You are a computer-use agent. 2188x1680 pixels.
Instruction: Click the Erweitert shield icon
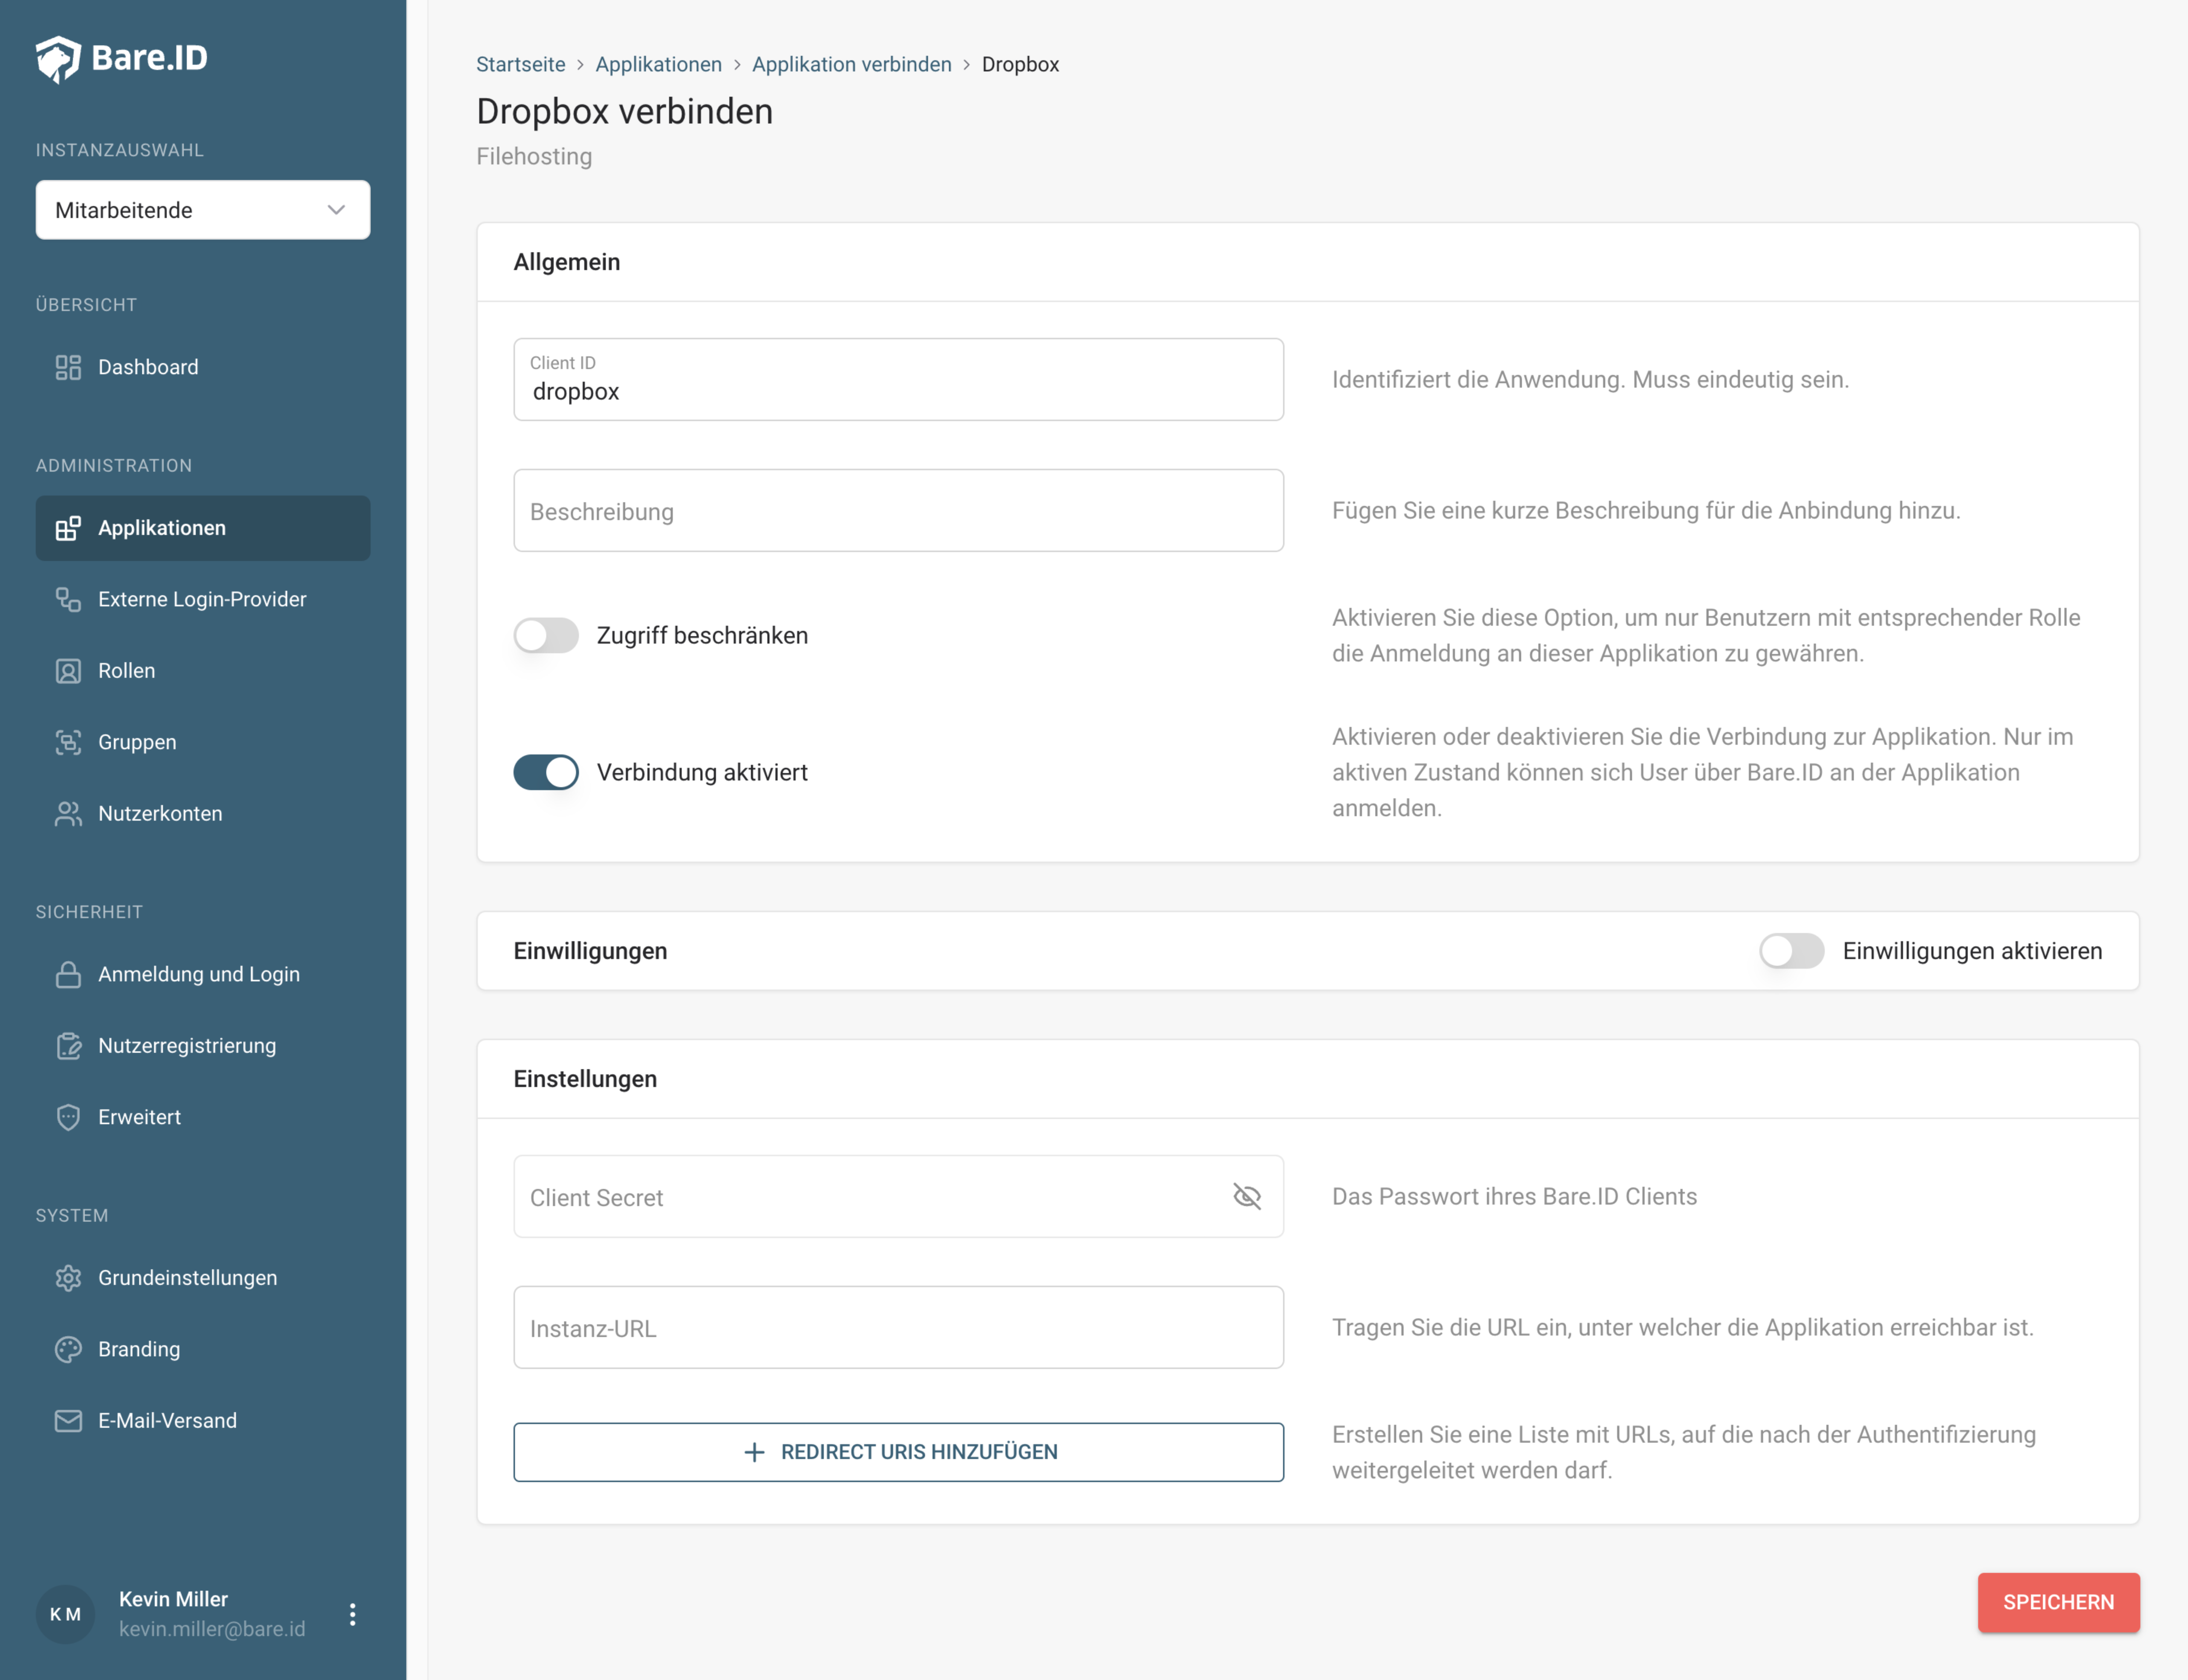coord(68,1117)
